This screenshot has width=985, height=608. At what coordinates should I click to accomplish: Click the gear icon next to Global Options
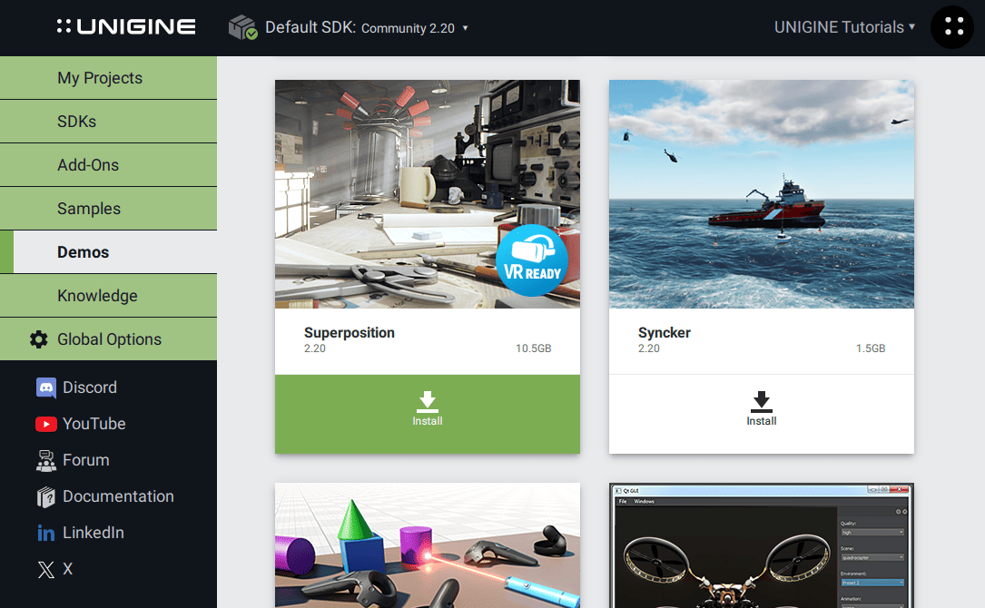coord(38,338)
